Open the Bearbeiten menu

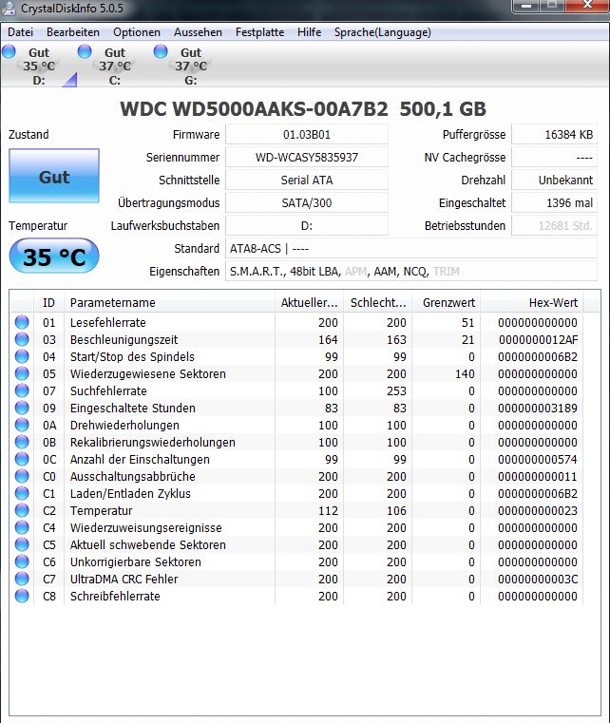pos(73,32)
